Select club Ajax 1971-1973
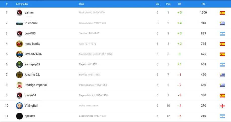 tap(88, 44)
